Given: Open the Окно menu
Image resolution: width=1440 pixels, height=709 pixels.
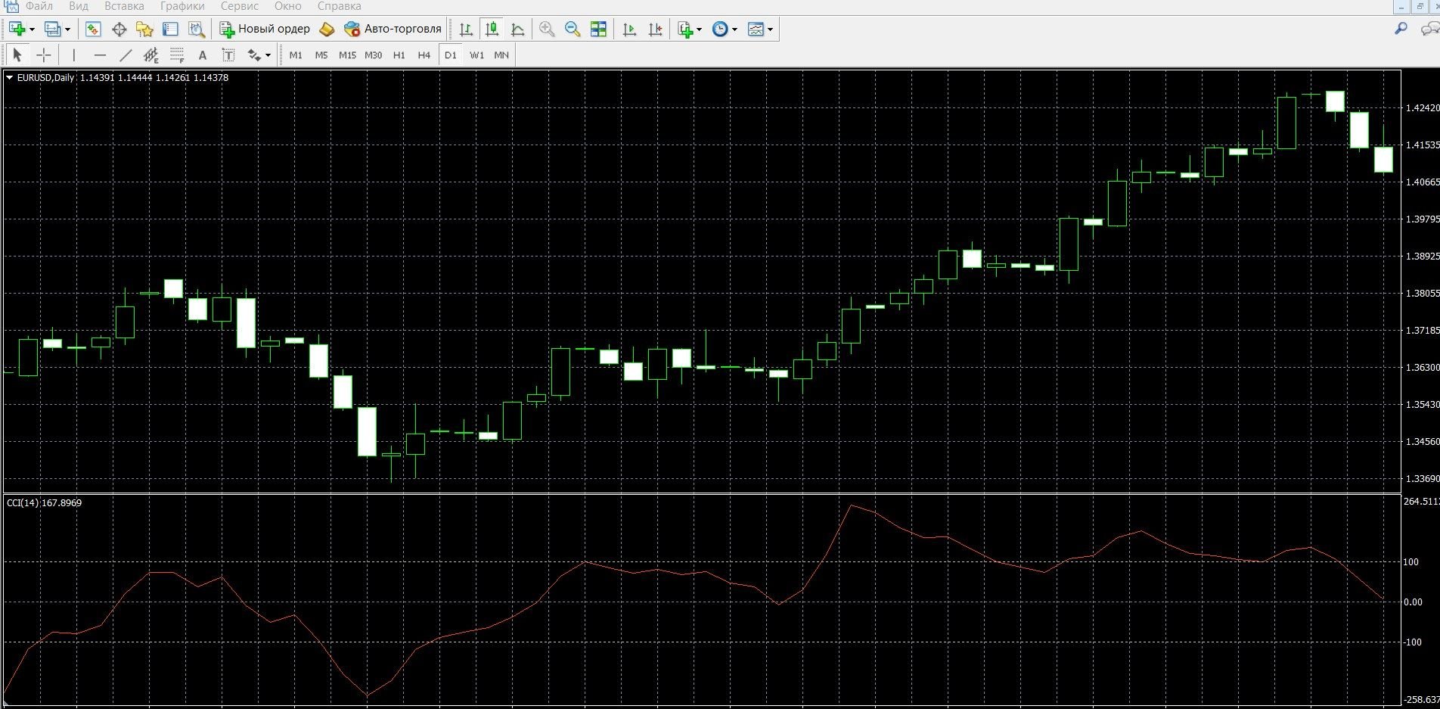Looking at the screenshot, I should click(288, 6).
